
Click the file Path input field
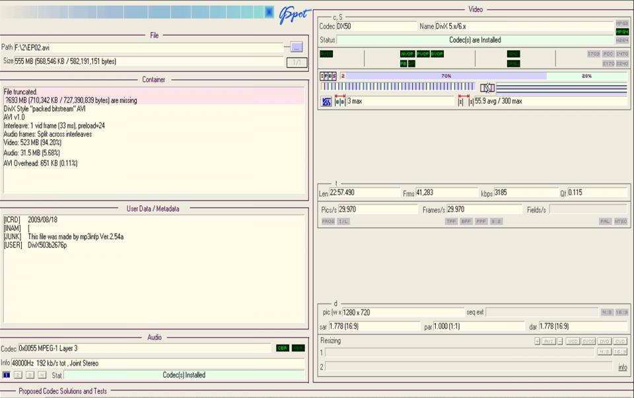tap(149, 48)
